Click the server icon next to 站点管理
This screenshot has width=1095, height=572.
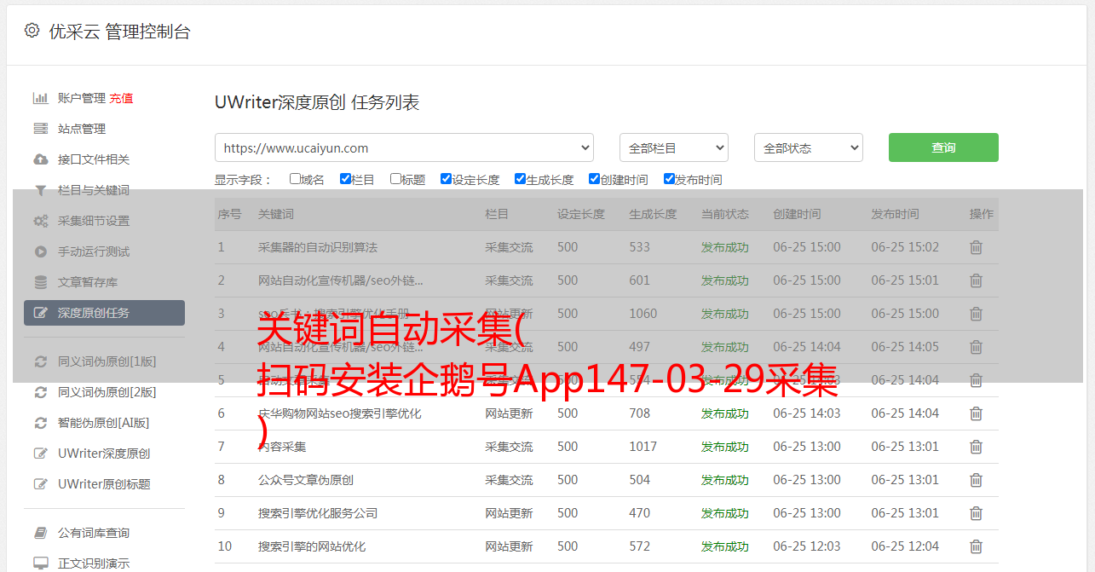tap(40, 129)
